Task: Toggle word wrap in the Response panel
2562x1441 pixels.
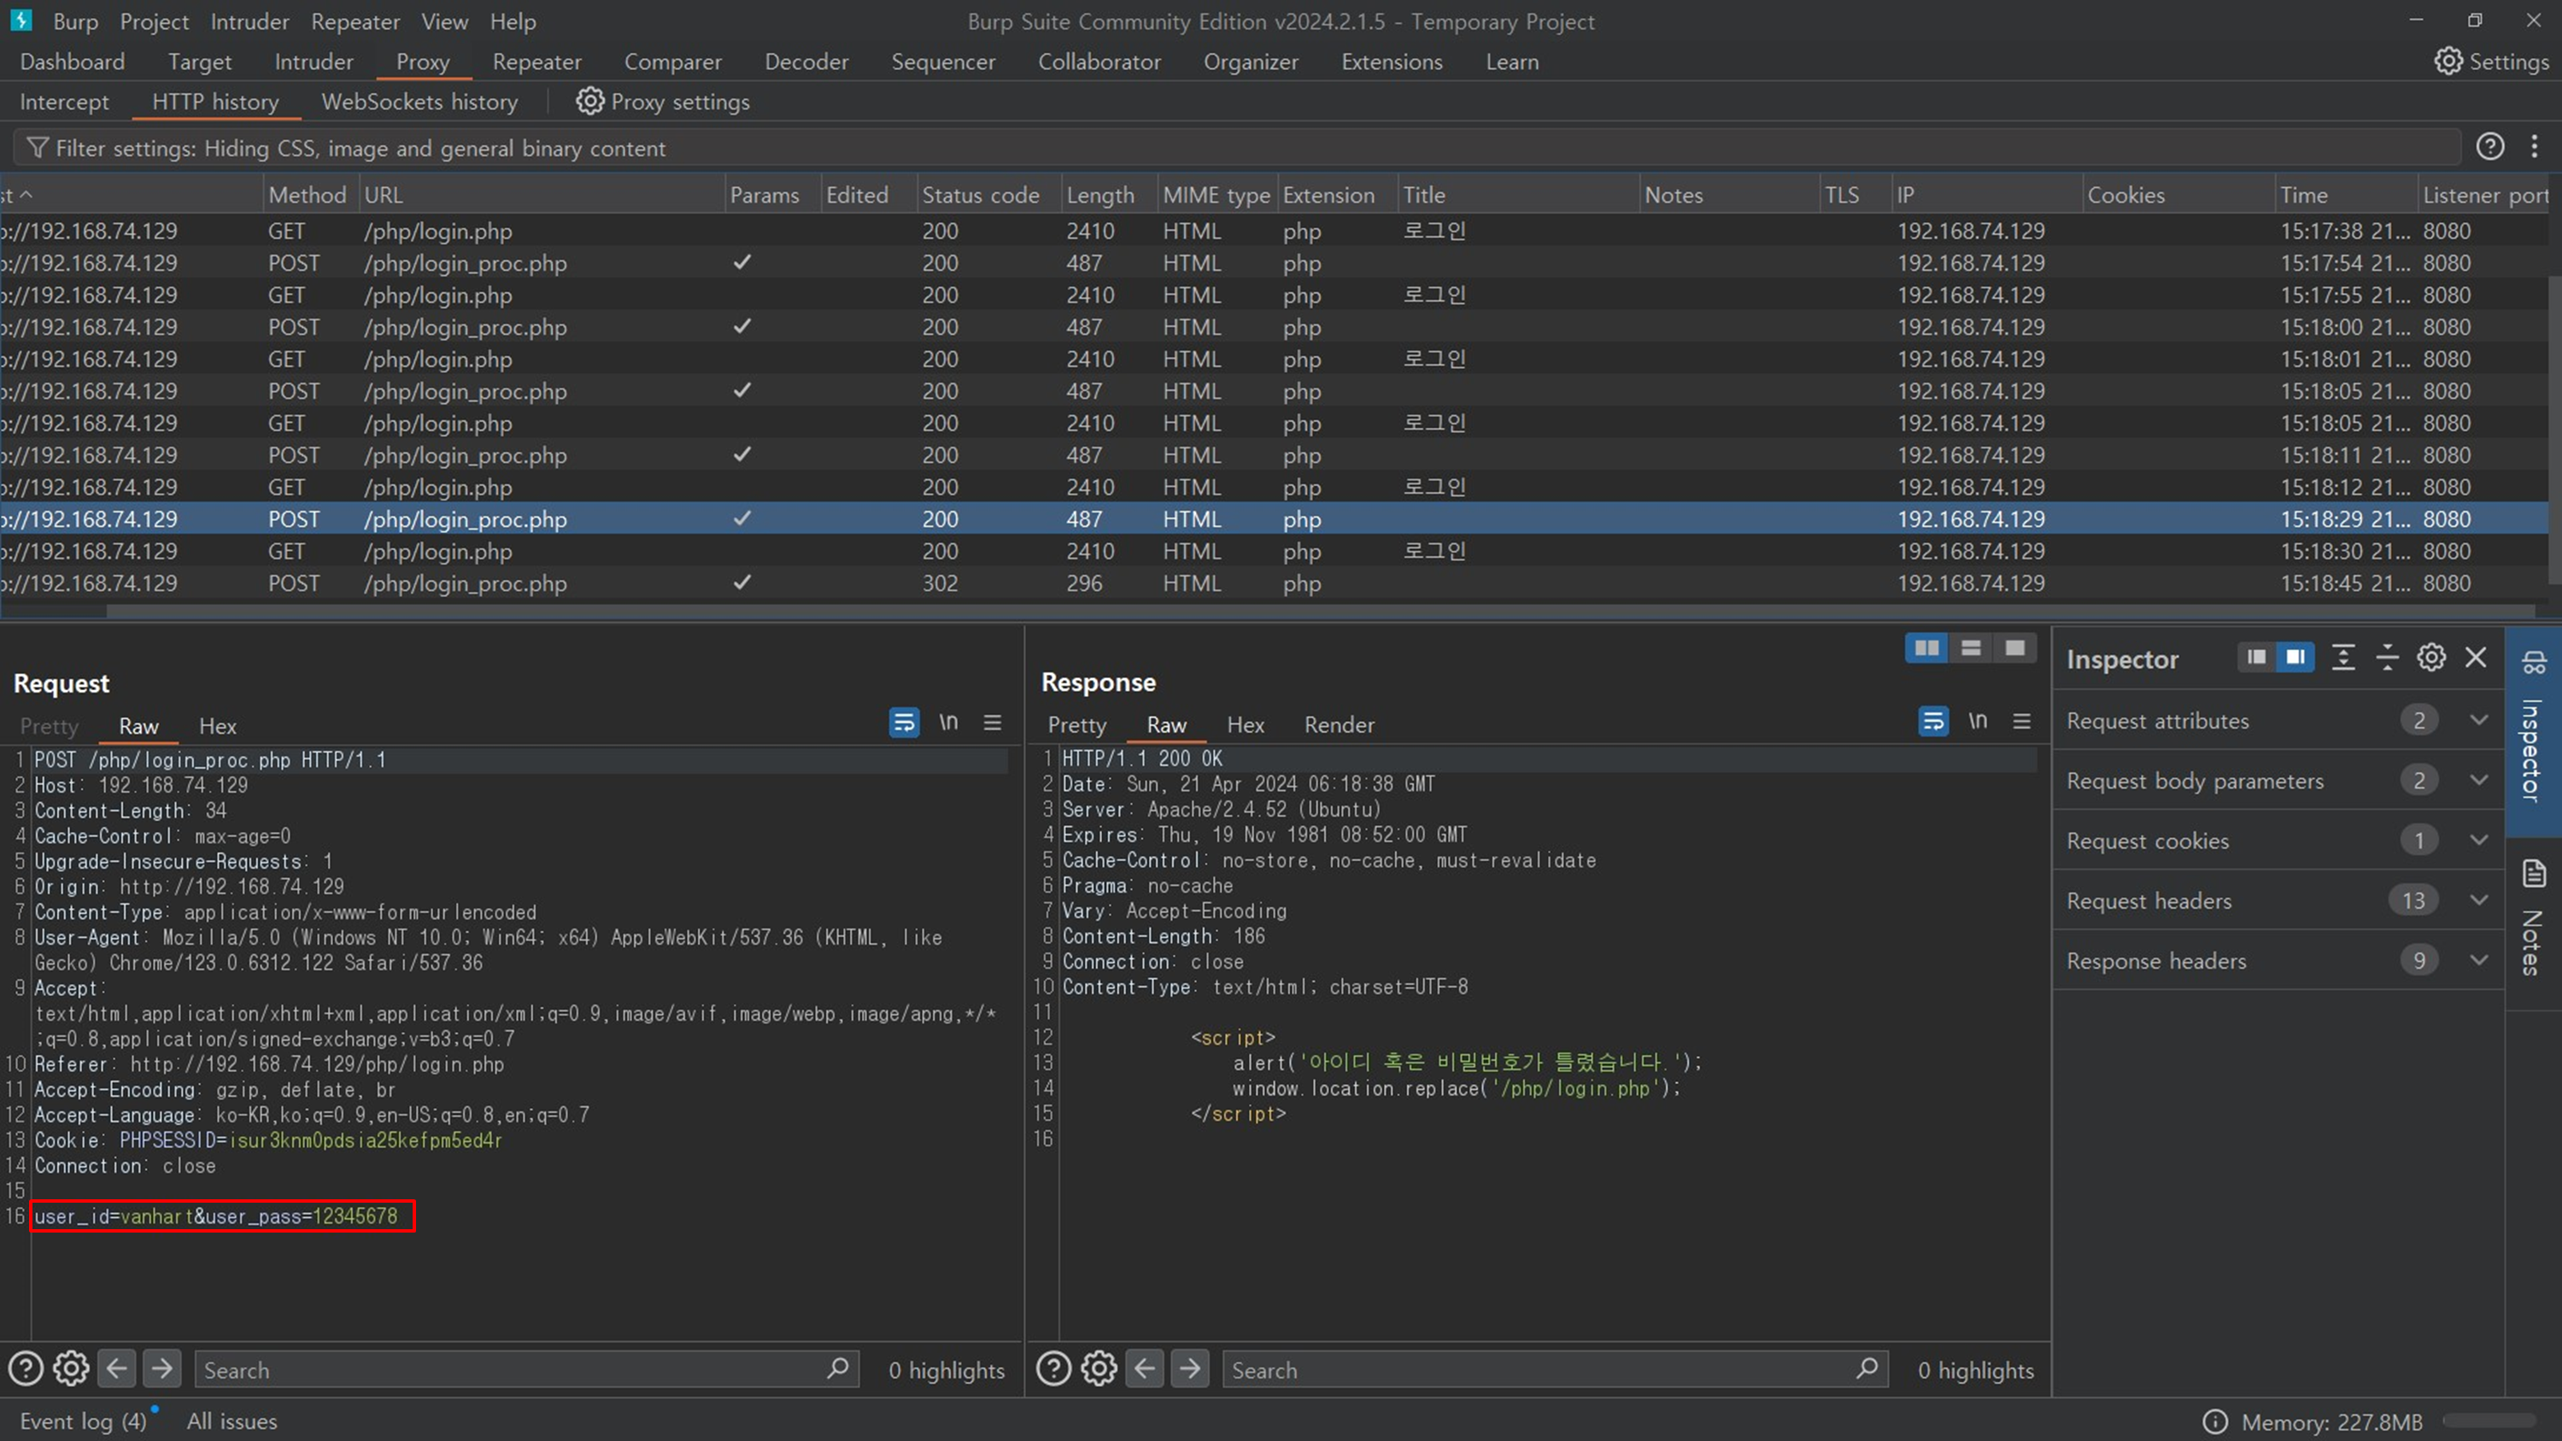Action: 1933,722
